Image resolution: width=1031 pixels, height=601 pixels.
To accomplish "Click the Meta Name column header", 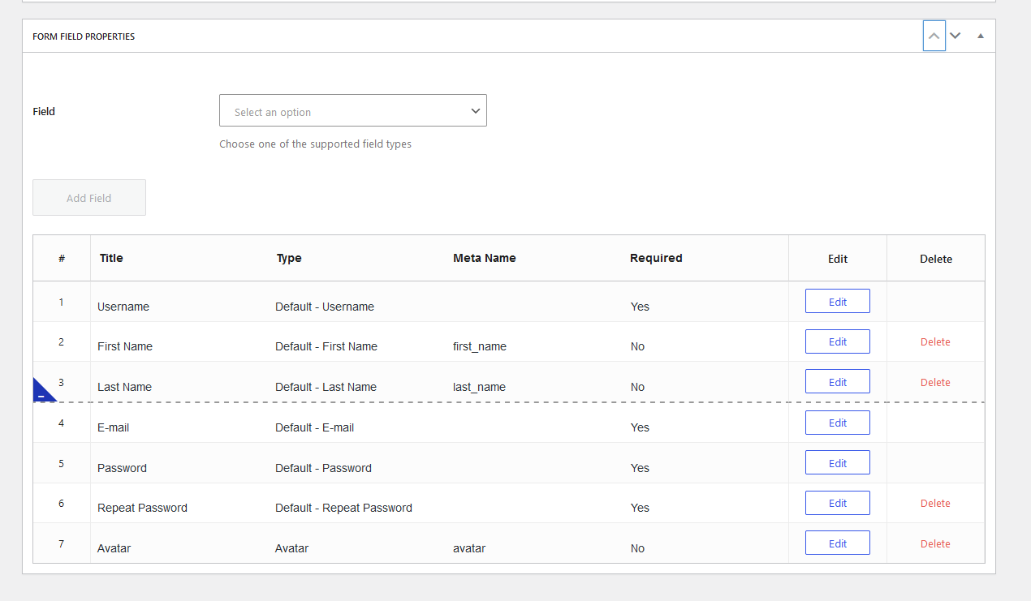I will pos(485,258).
